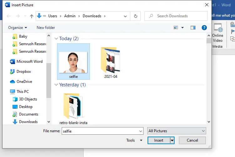The image size is (235, 157).
Task: Open the Organize menu
Action: tap(18, 28)
